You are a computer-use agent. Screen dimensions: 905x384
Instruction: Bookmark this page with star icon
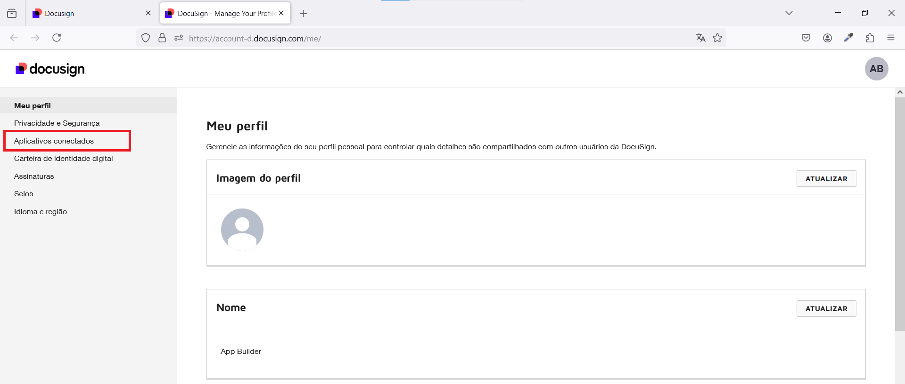(x=717, y=38)
